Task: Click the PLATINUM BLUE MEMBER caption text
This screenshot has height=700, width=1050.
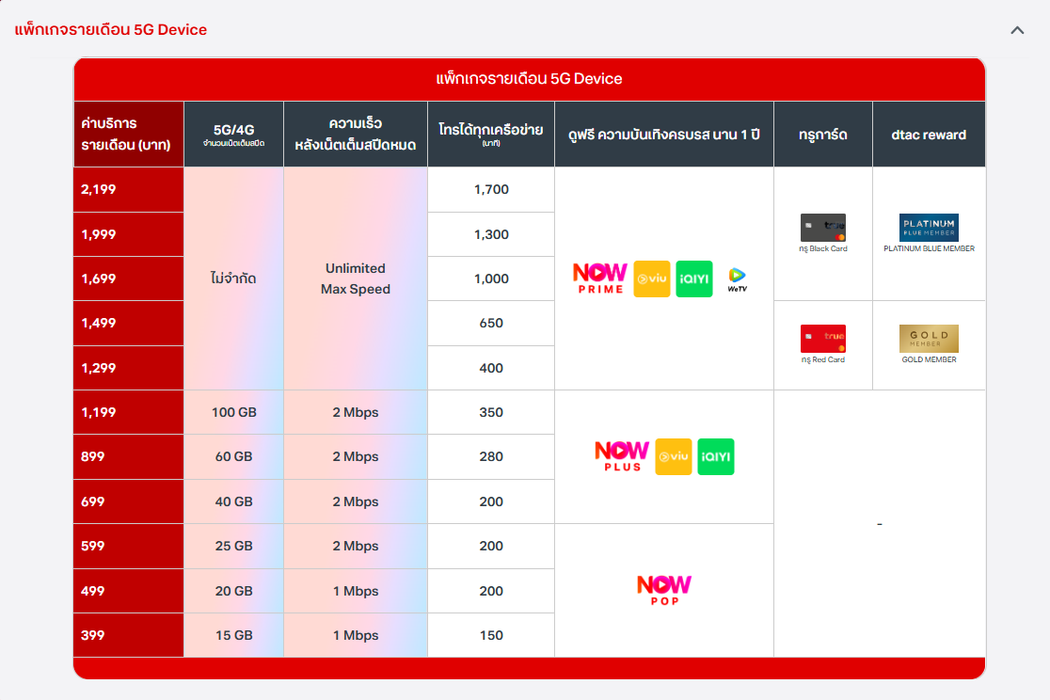Action: point(929,248)
